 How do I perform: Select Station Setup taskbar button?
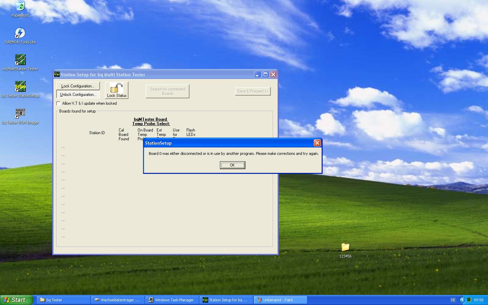click(x=226, y=300)
